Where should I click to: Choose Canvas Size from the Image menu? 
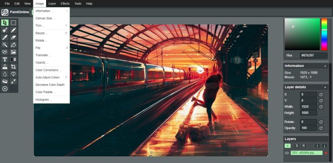(51, 19)
